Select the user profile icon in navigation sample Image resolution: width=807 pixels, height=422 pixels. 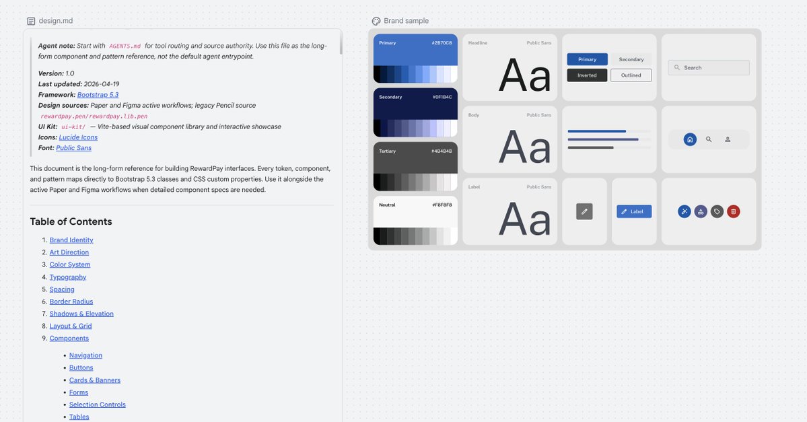[x=728, y=139]
